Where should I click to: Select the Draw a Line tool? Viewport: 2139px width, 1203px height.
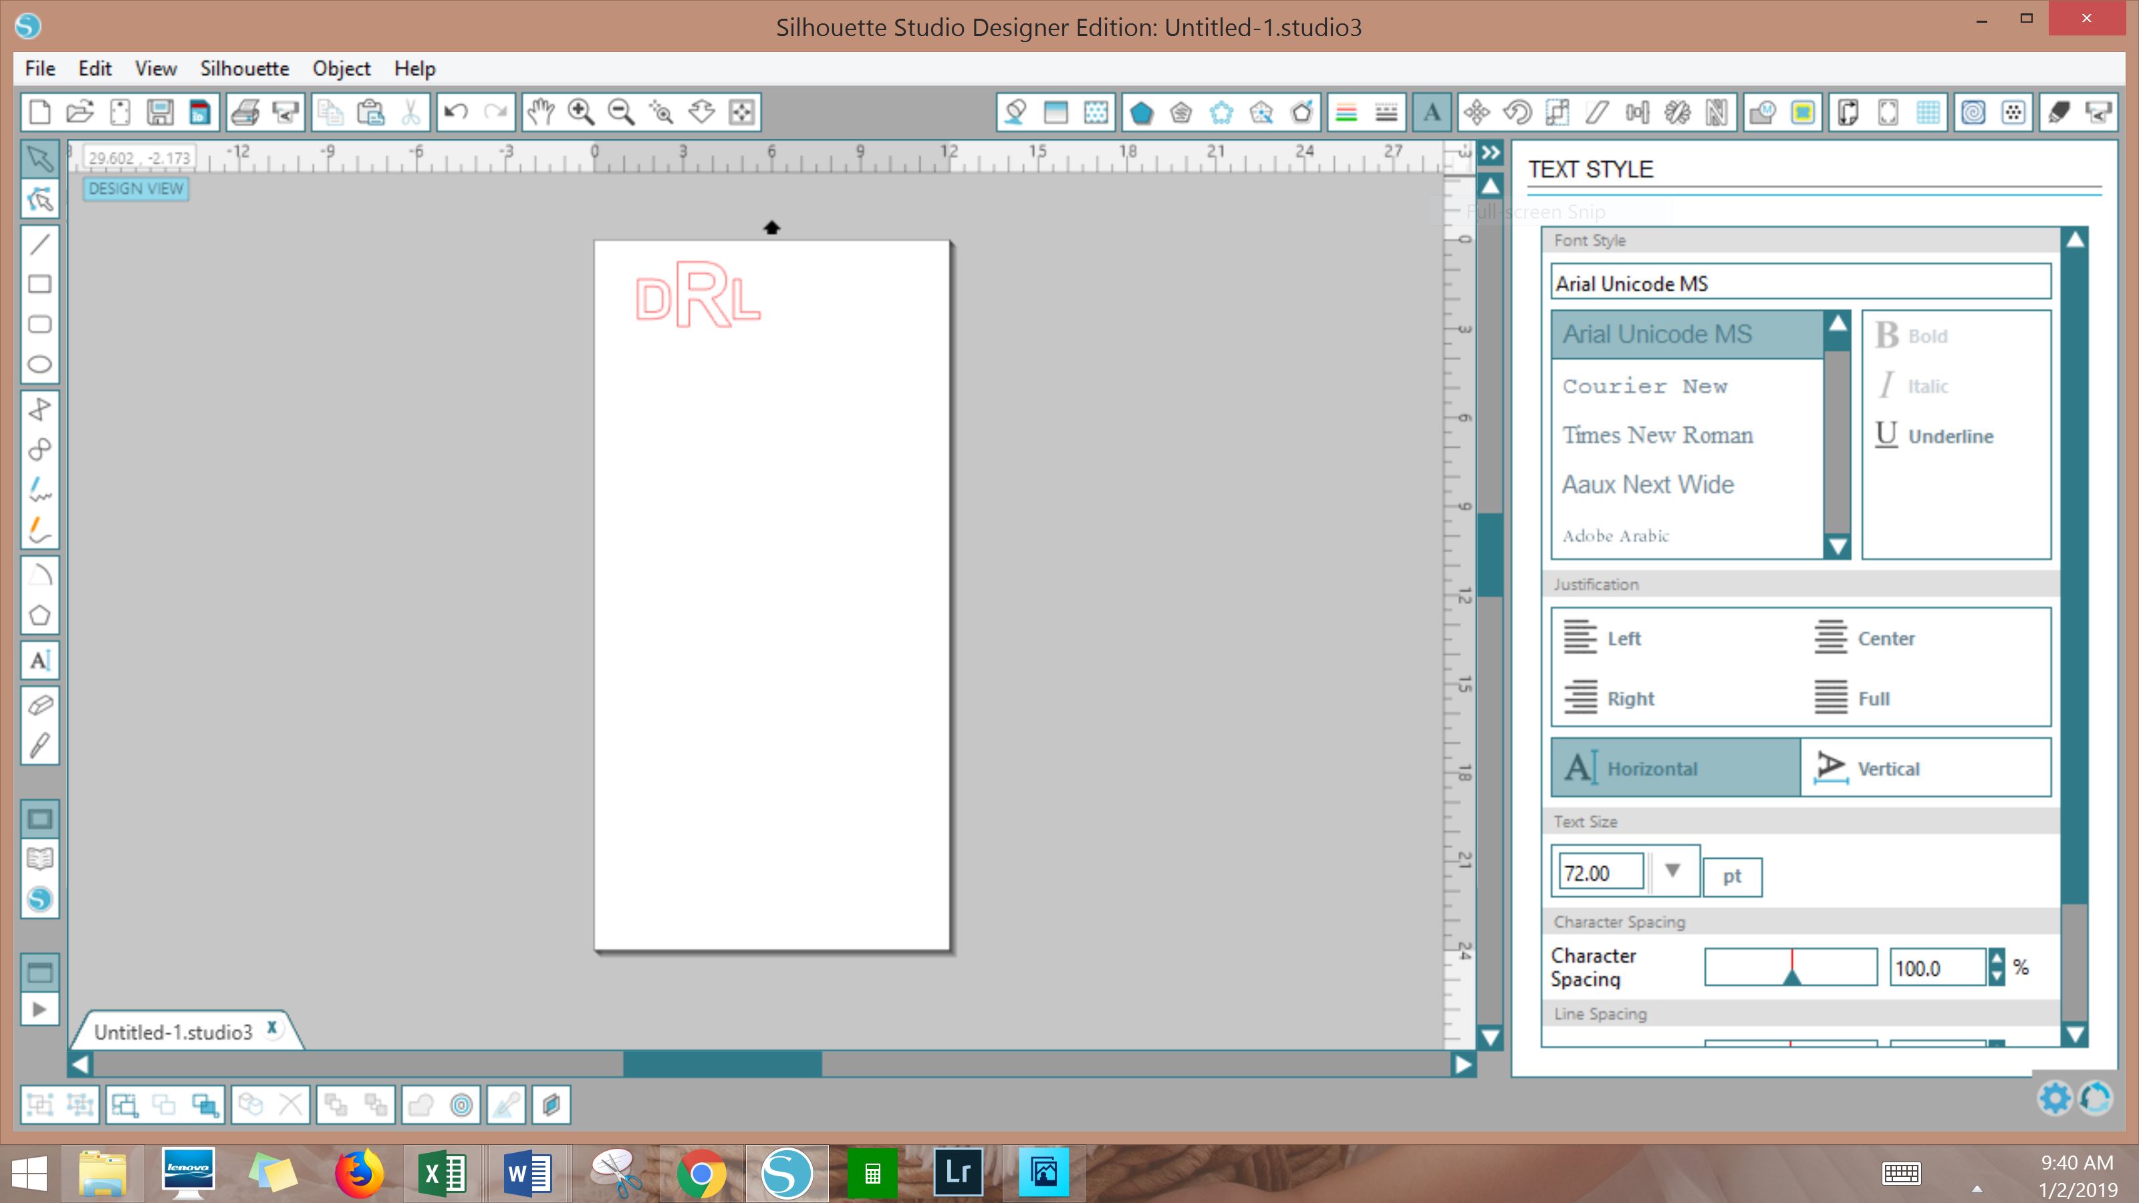[39, 244]
